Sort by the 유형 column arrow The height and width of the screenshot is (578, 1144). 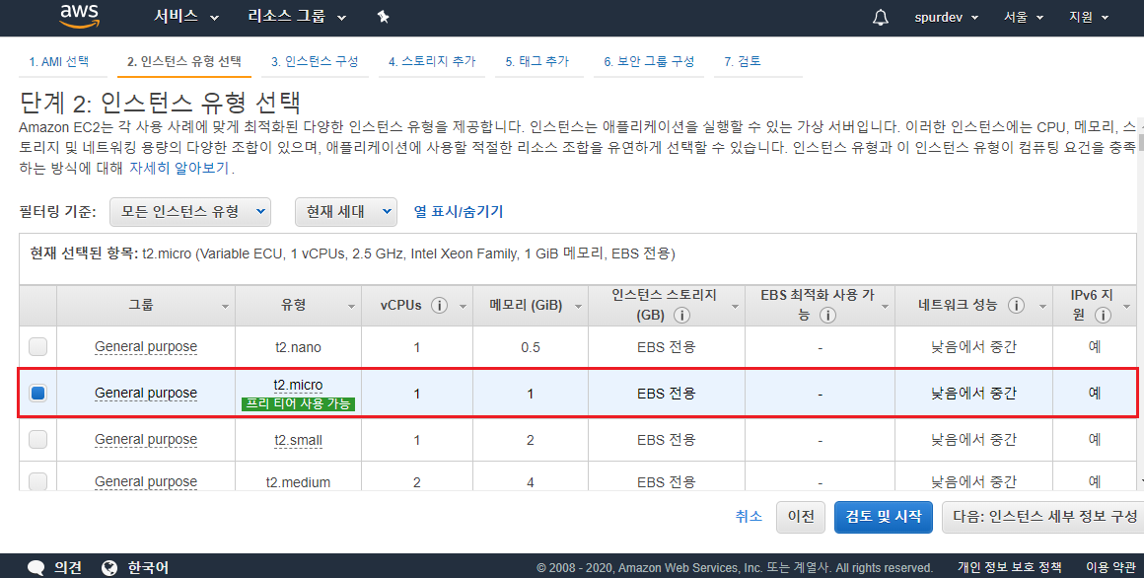[352, 307]
